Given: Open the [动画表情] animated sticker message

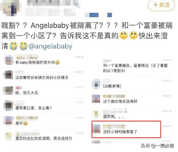Looking at the screenshot, I should click(x=112, y=86).
